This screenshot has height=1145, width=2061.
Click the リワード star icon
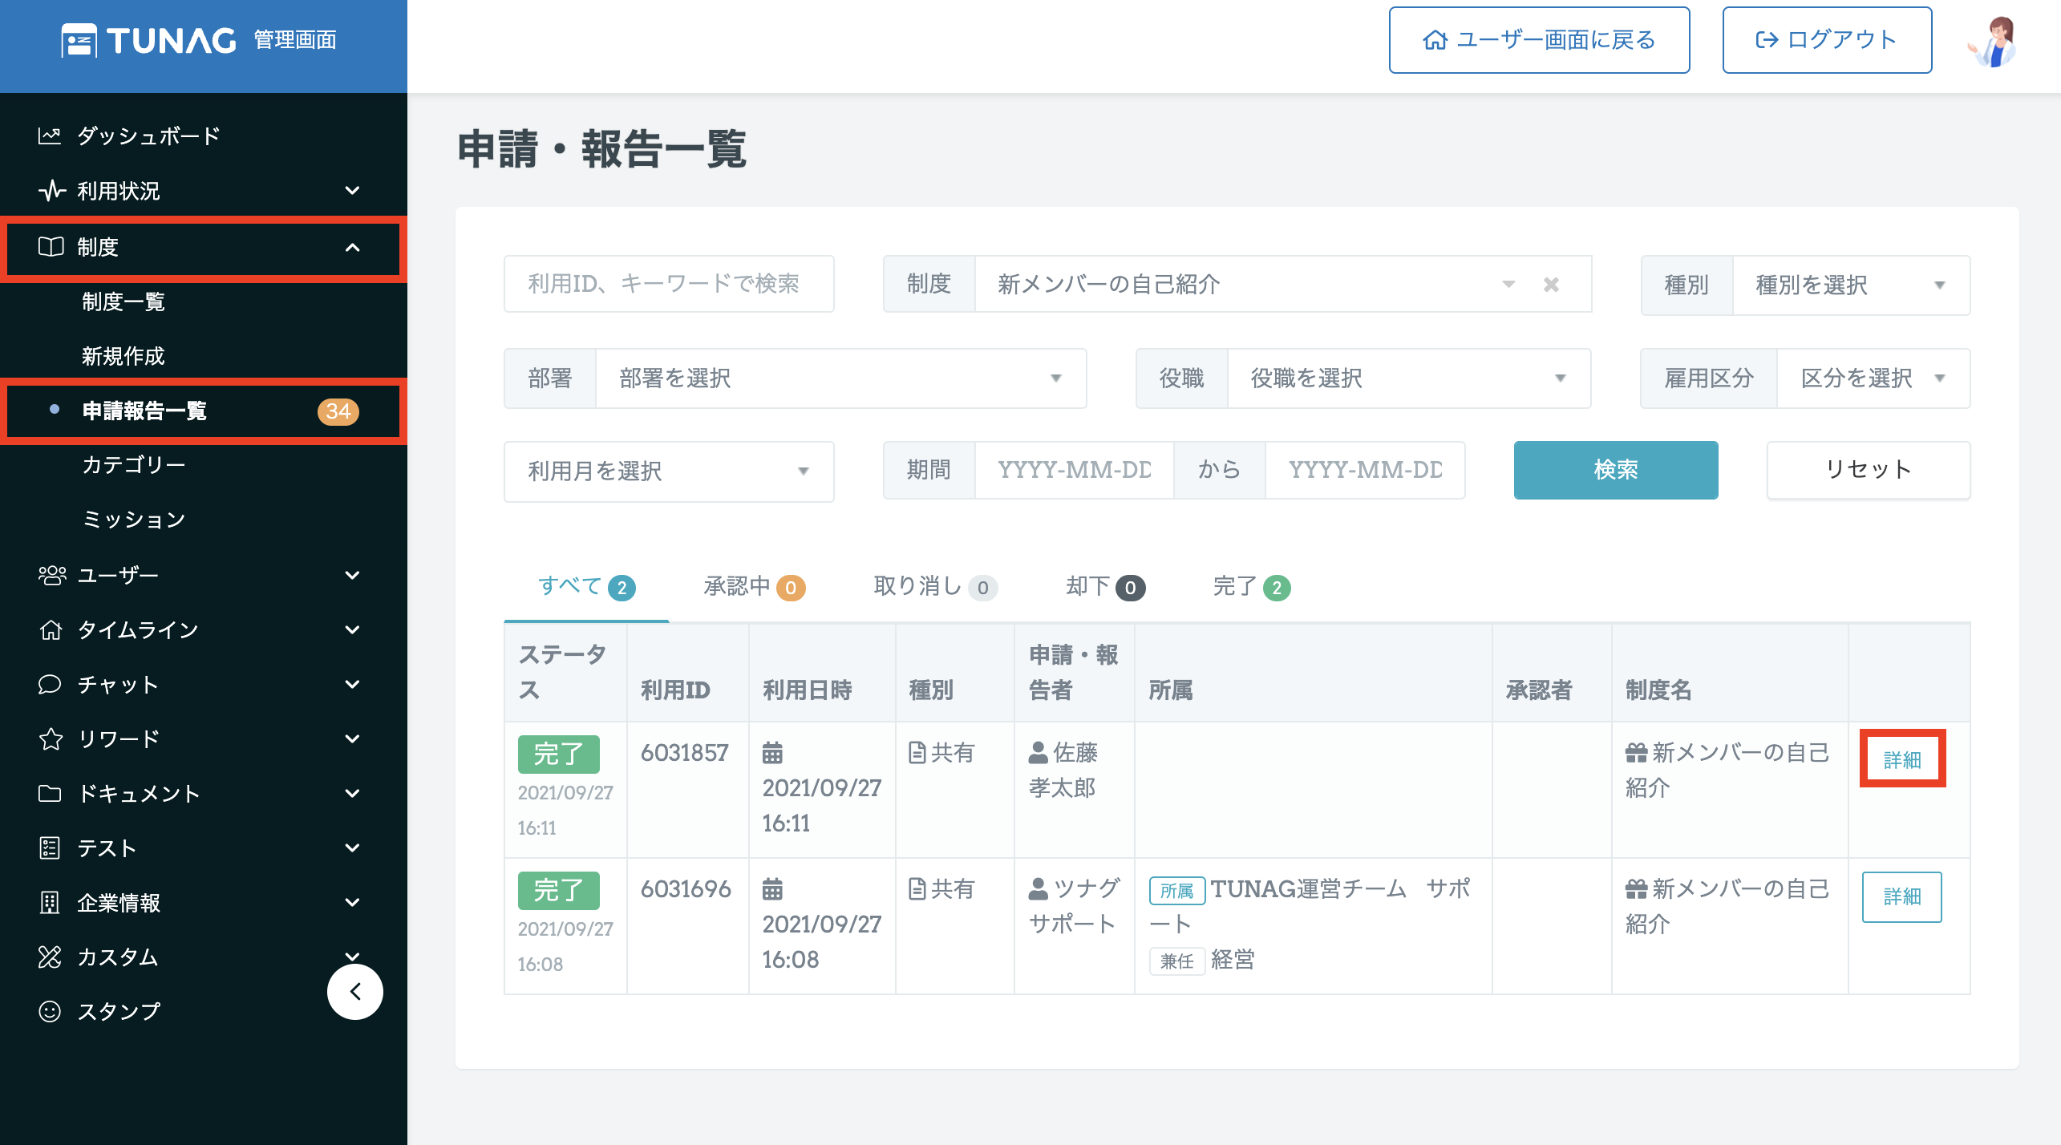(51, 738)
